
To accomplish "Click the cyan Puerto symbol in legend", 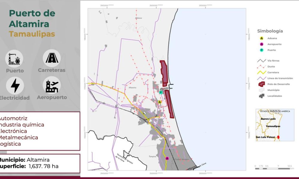I will click(x=262, y=50).
